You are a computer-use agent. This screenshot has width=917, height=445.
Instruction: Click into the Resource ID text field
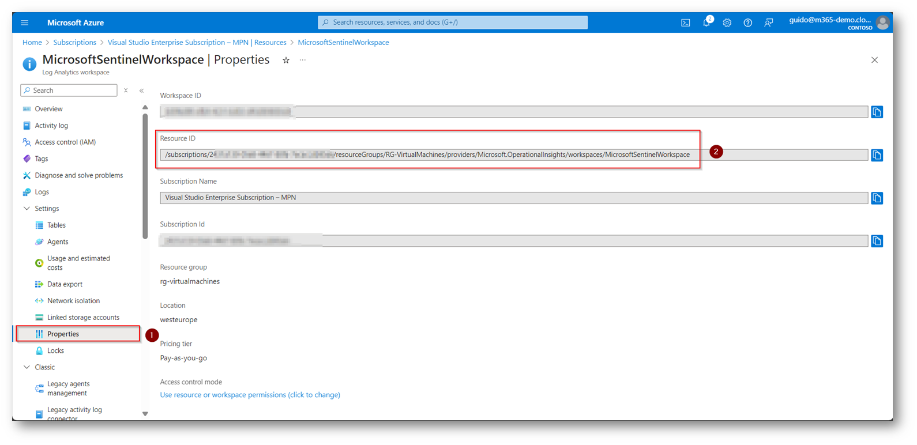tap(514, 155)
